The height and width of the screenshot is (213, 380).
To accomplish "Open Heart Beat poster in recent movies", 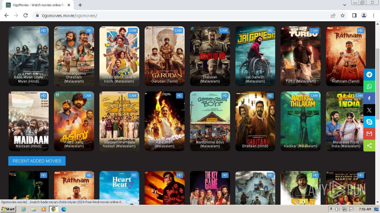I will click(119, 188).
